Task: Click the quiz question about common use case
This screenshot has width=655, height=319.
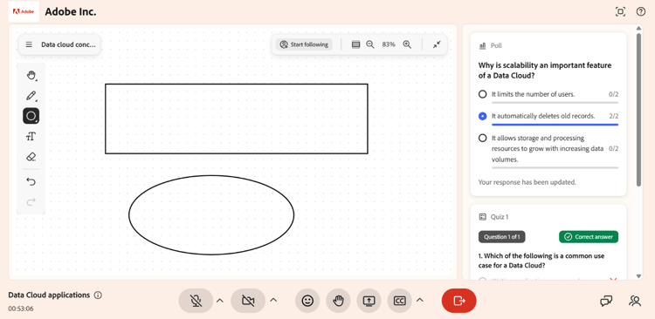Action: pos(541,261)
